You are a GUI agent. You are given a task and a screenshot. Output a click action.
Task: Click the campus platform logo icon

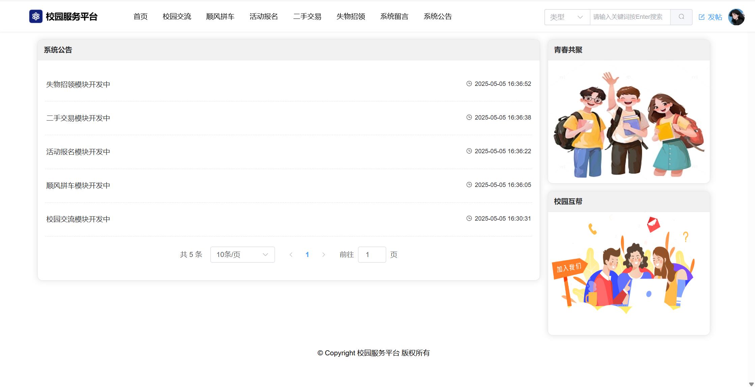pyautogui.click(x=36, y=17)
